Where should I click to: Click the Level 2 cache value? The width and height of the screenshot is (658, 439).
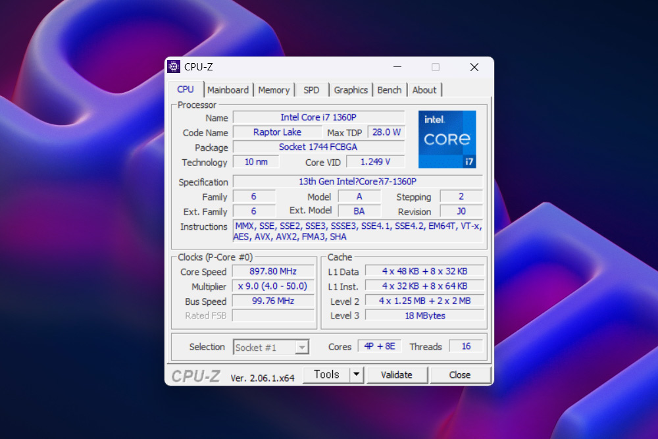[x=424, y=301]
